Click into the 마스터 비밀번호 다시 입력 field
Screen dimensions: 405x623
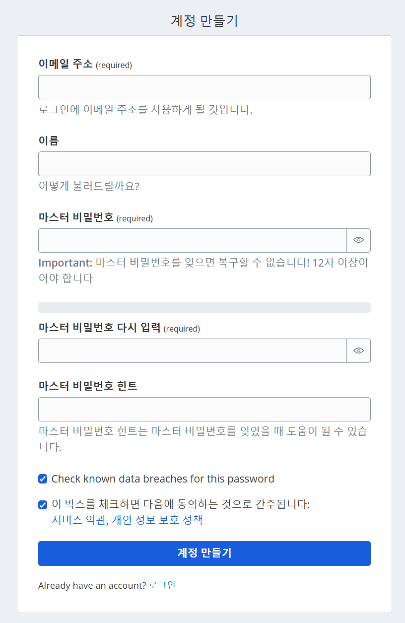(193, 350)
